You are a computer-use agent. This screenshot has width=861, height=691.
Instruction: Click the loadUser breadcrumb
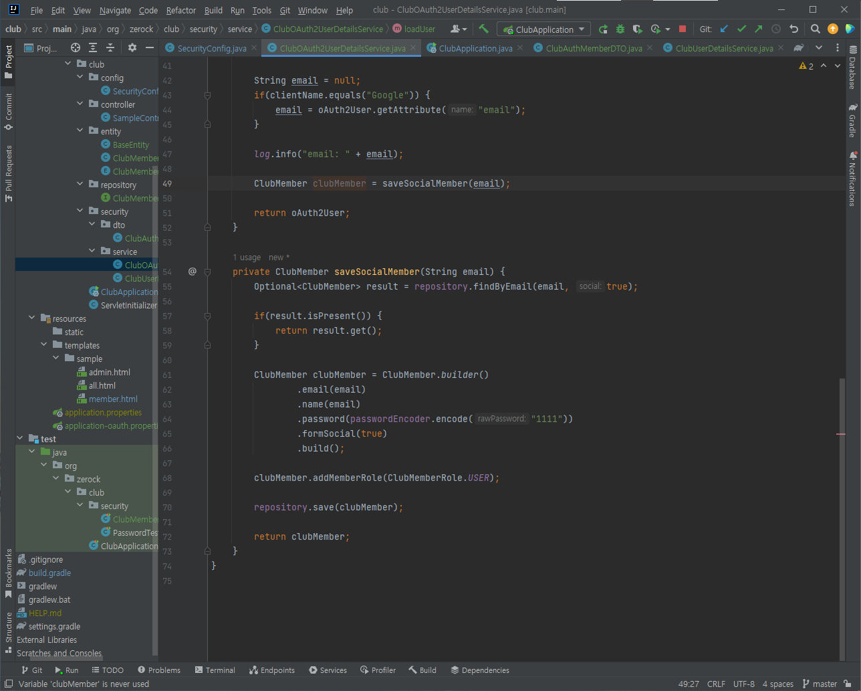pos(414,29)
